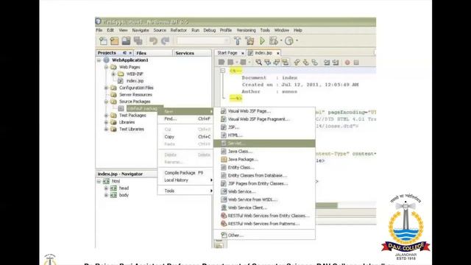Image resolution: width=471 pixels, height=265 pixels.
Task: Switch to the Start Page tab
Action: pos(227,53)
